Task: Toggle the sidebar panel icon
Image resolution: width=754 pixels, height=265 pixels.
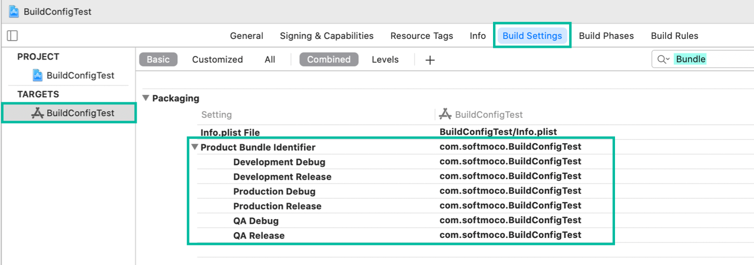Action: click(12, 35)
